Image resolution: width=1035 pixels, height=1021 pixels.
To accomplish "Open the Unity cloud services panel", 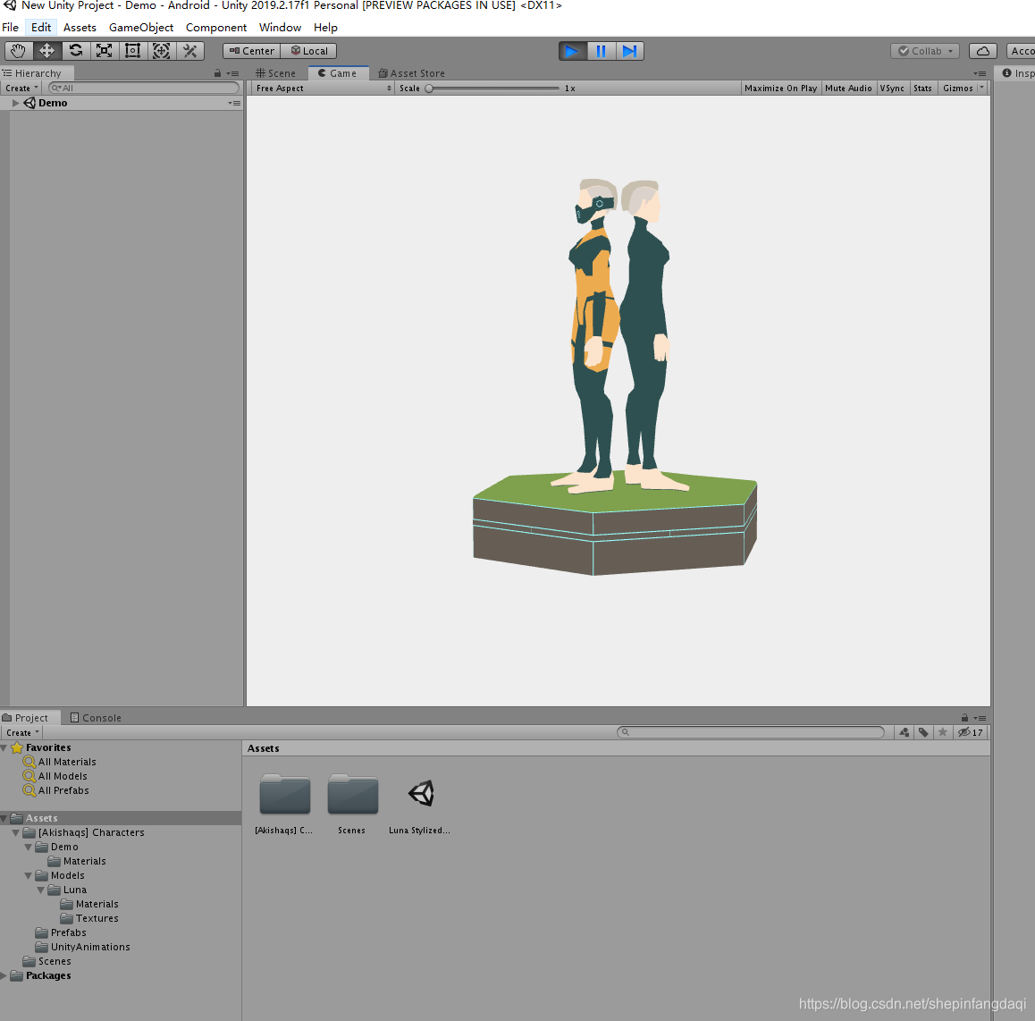I will click(982, 51).
